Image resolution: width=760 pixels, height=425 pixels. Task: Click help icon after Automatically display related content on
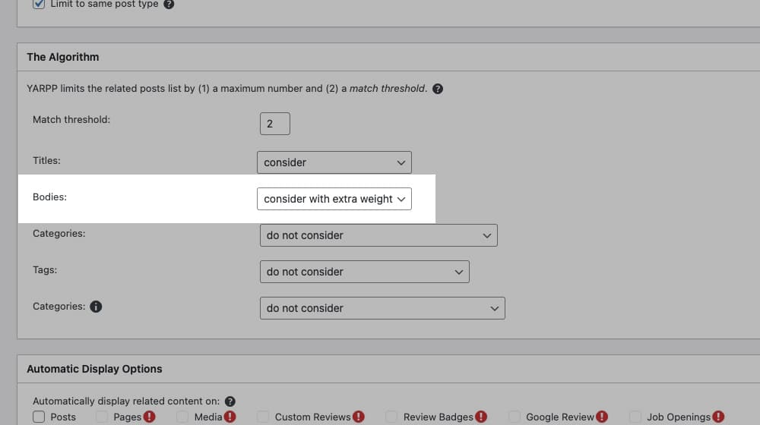(x=230, y=401)
